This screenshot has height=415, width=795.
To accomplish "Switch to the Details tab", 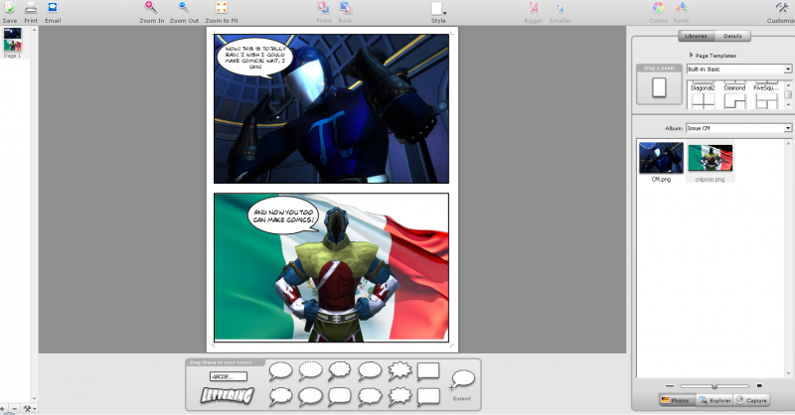I will [732, 36].
